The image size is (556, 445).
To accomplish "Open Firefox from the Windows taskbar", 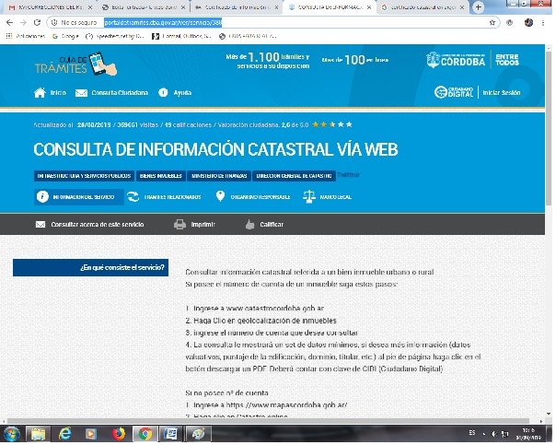I will [118, 433].
